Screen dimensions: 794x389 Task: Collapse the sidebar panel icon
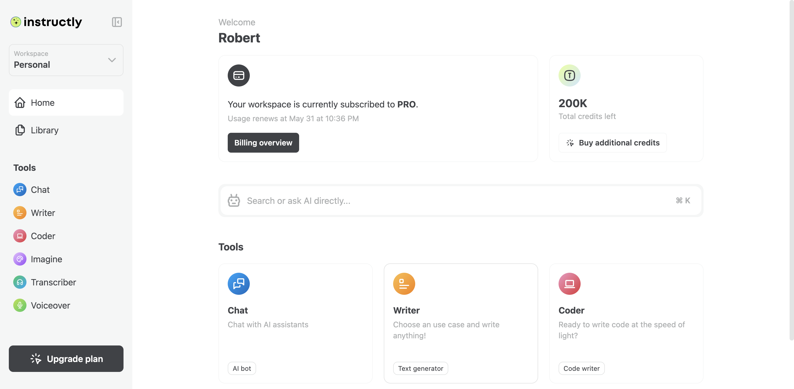[x=117, y=22]
